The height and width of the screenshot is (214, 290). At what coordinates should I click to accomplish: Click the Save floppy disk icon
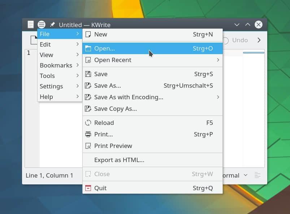tap(88, 74)
